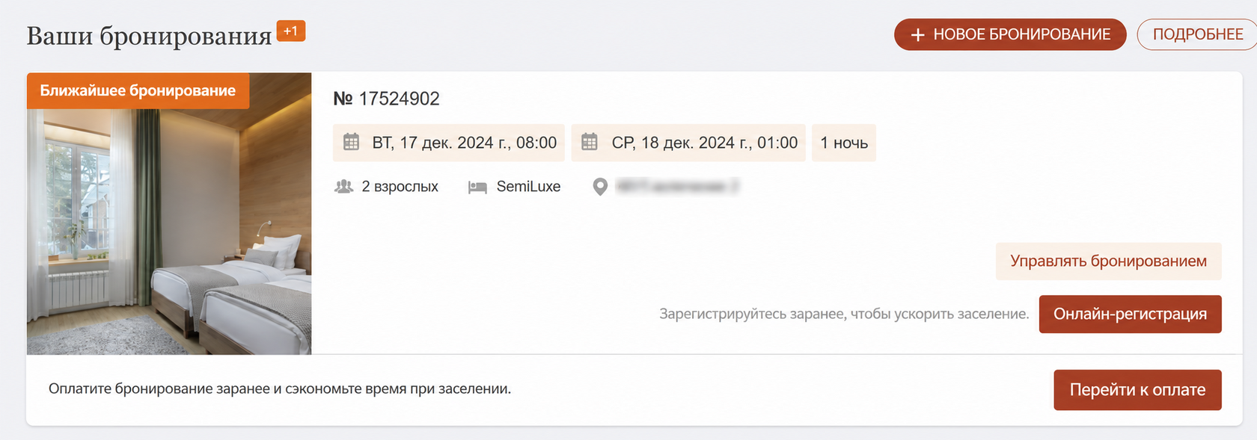
Task: Click the plus icon in НОВОЕ БРОНИРОВАНИЕ
Action: [918, 35]
